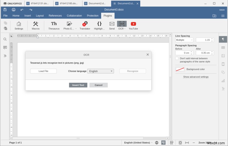This screenshot has width=228, height=146.
Task: Click the Send mail plugin
Action: 112,26
